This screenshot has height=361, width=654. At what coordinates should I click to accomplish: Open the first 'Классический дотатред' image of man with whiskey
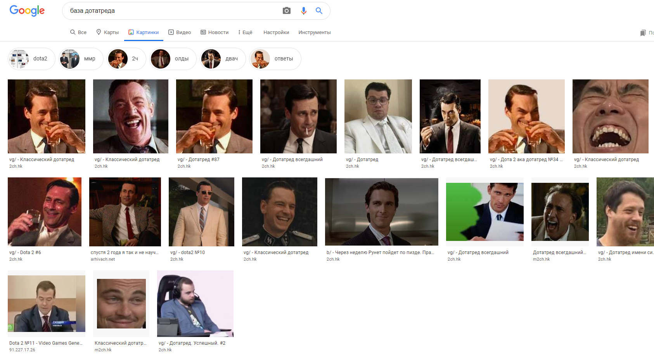click(x=47, y=116)
